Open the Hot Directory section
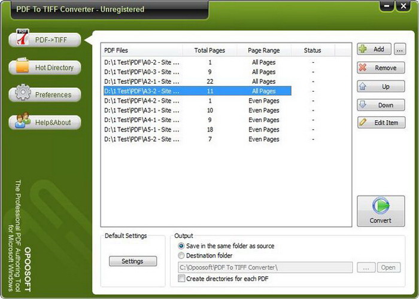Image resolution: width=419 pixels, height=299 pixels. click(x=45, y=68)
